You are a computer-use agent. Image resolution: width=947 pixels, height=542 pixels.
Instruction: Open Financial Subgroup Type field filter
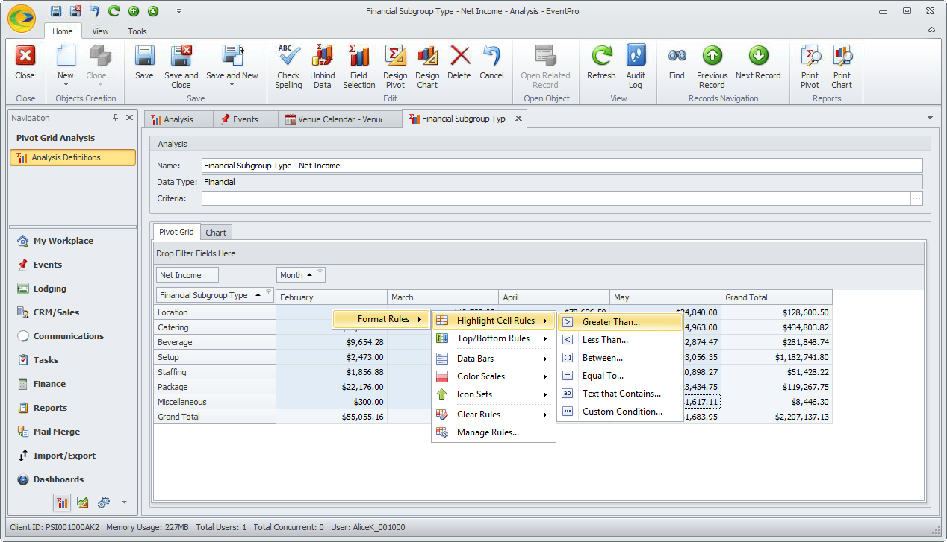269,294
